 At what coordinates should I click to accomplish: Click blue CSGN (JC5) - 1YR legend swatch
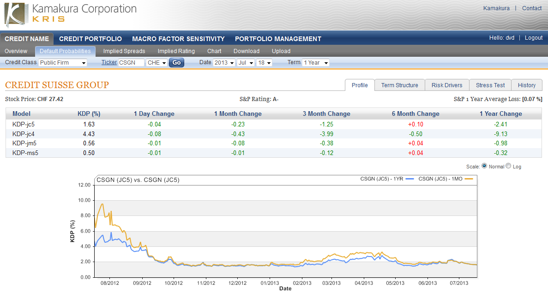[410, 179]
